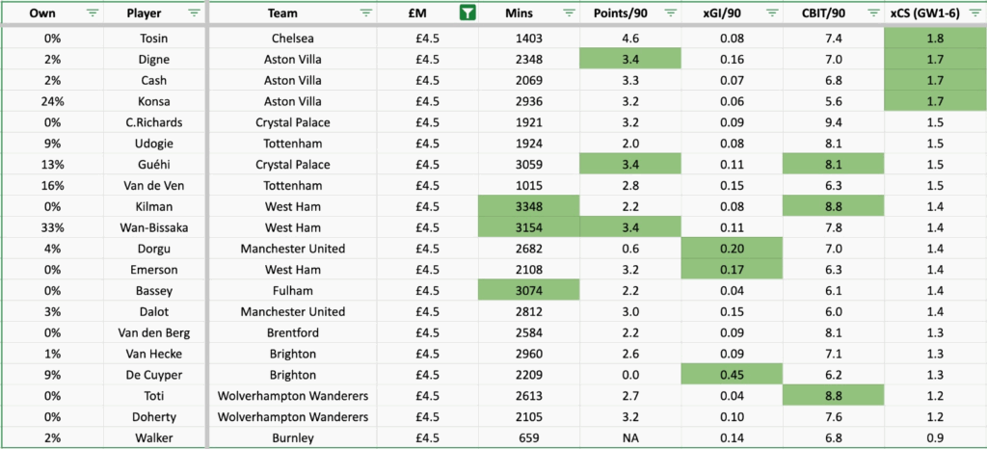Open the Team column filter icon

pyautogui.click(x=366, y=13)
